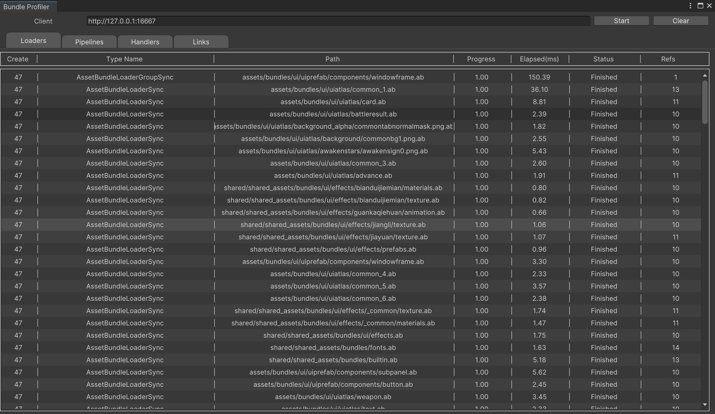The height and width of the screenshot is (414, 715).
Task: Select the AssetBundleLoaderGroupSync row
Action: click(x=125, y=77)
